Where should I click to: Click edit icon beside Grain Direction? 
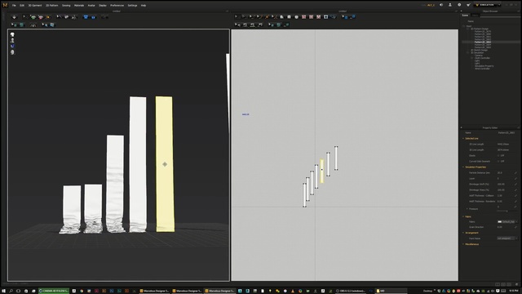[516, 227]
